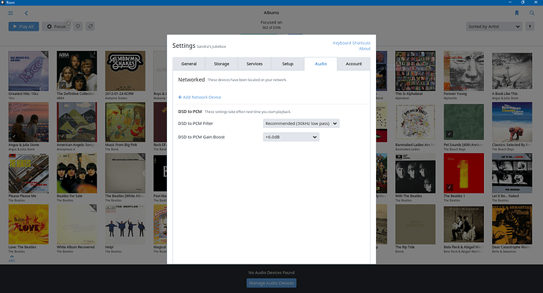The width and height of the screenshot is (543, 293).
Task: Open White Album Recovered cover
Action: coord(77,225)
